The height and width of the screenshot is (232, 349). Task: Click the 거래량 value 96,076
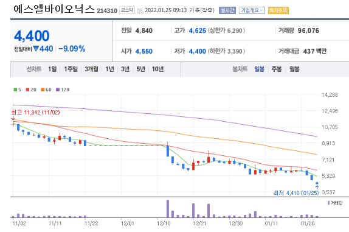click(308, 30)
